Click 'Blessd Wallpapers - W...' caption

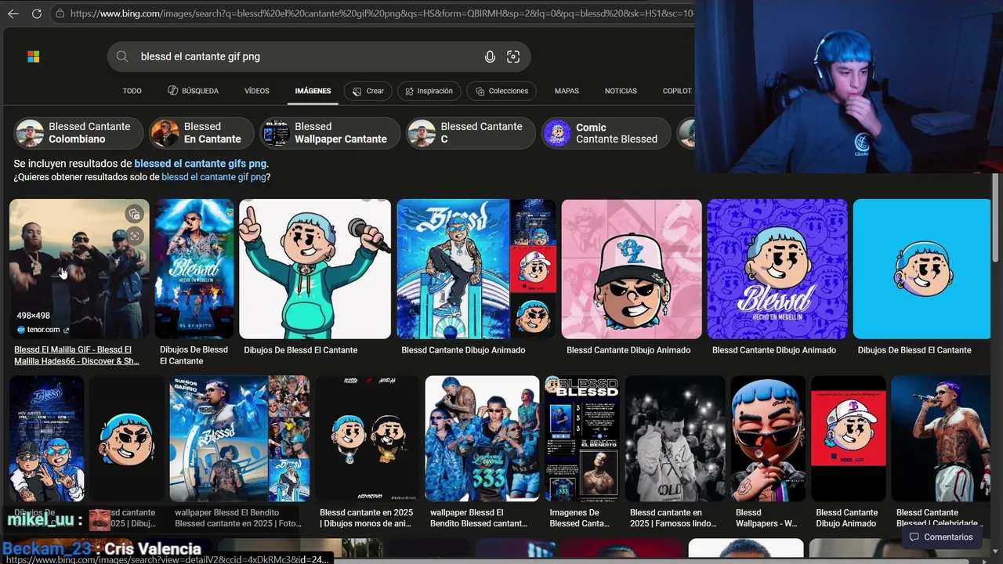pyautogui.click(x=767, y=518)
